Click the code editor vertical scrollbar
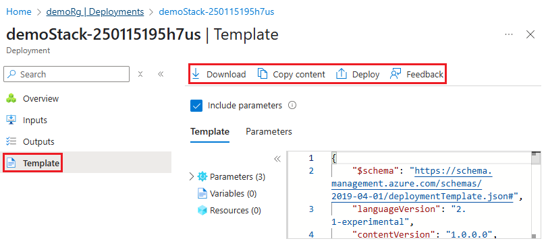Viewport: 546px width, 243px height. point(536,195)
